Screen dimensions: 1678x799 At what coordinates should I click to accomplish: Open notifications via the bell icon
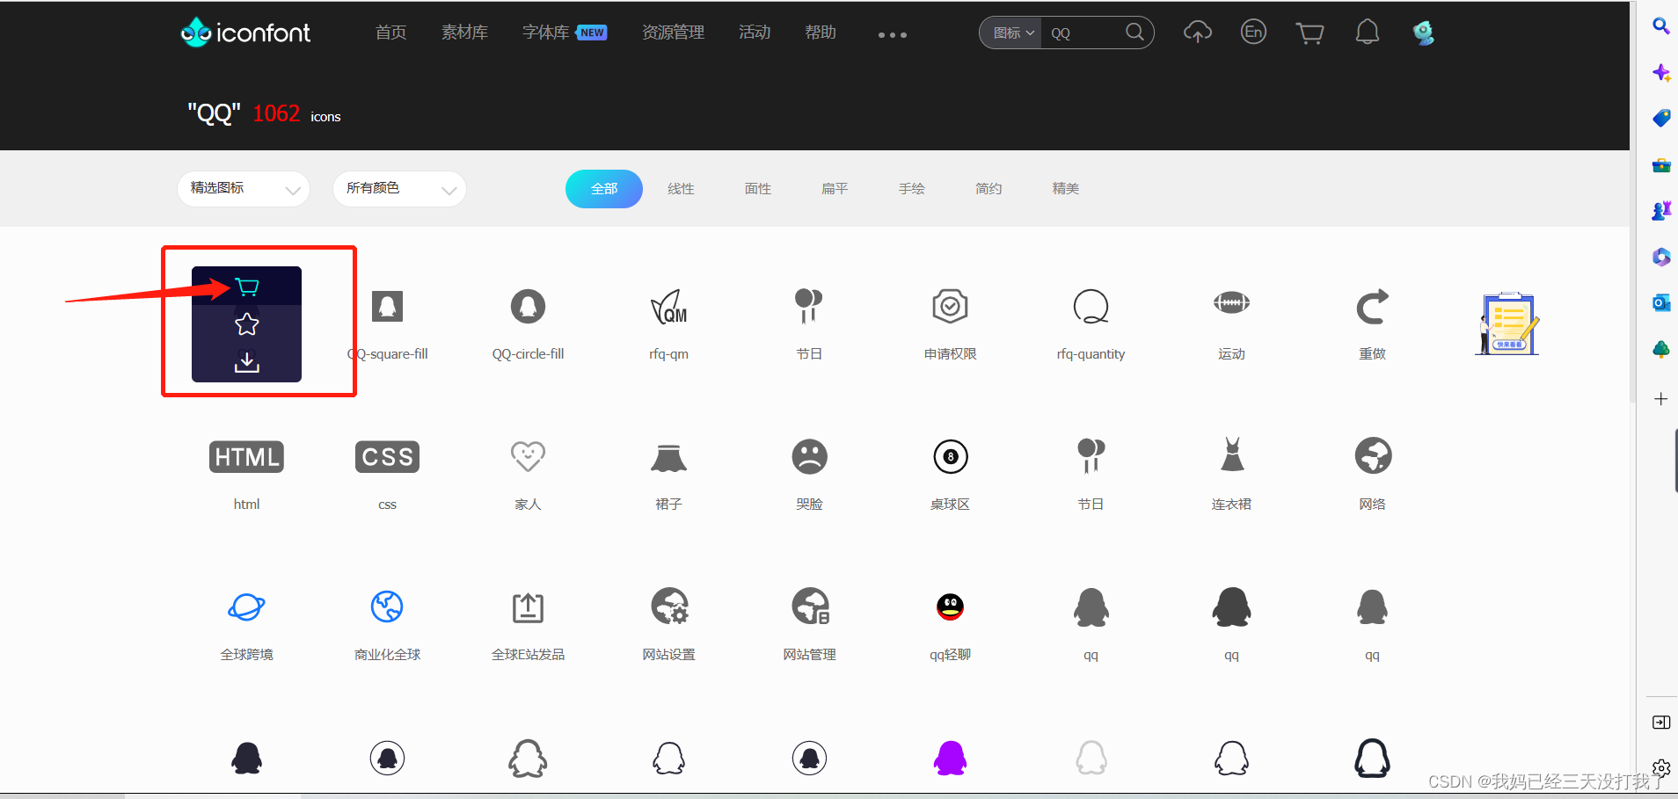pyautogui.click(x=1368, y=32)
